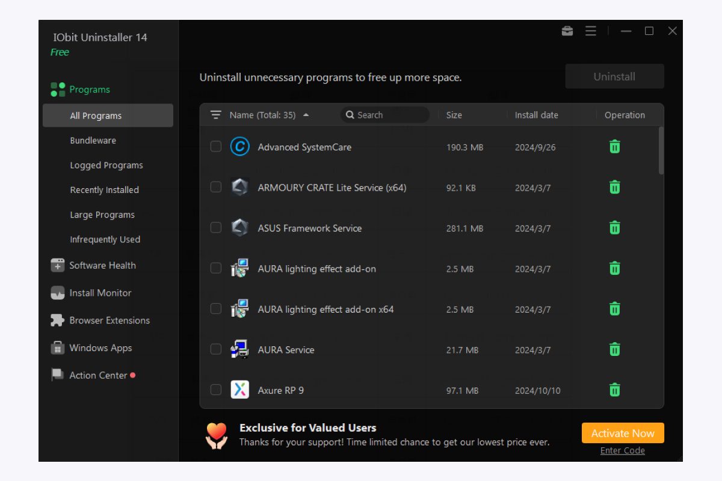This screenshot has height=481, width=722.
Task: Check the checkbox for Advanced SystemCare
Action: click(x=215, y=146)
